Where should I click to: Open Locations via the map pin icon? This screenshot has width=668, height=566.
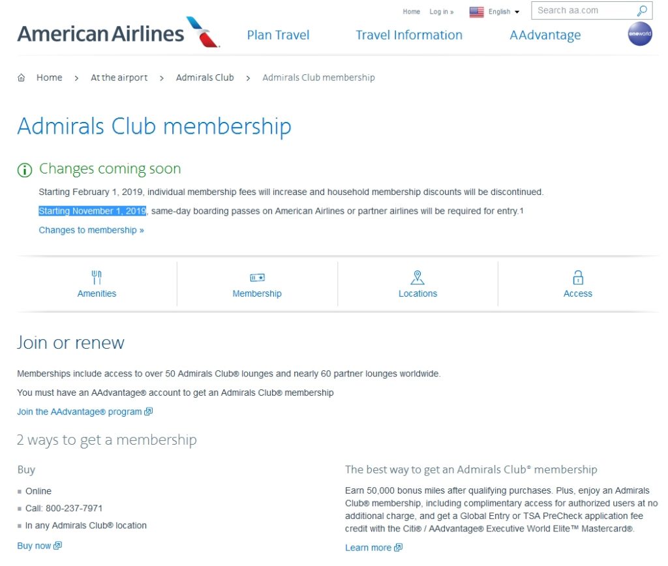[417, 277]
